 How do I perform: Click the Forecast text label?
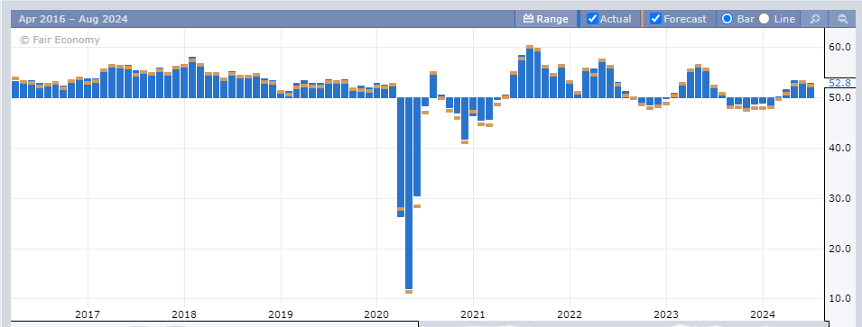tap(685, 19)
